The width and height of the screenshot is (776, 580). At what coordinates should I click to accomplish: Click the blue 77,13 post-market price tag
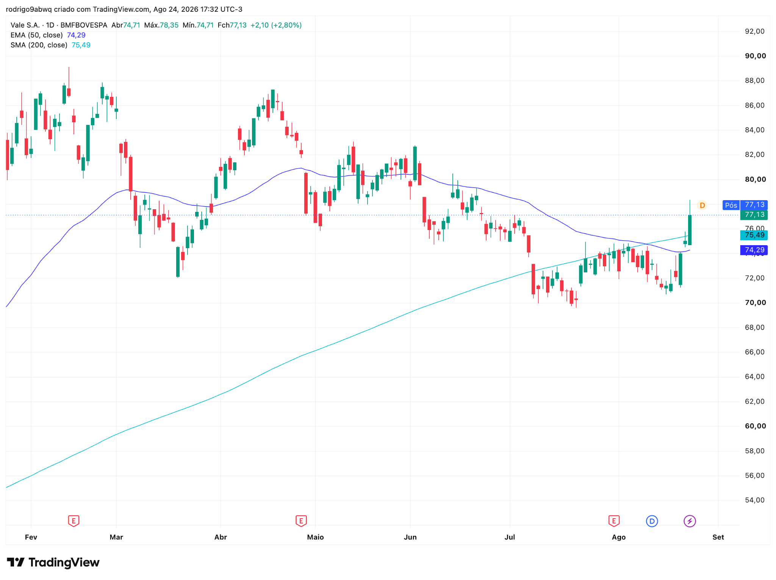(754, 205)
